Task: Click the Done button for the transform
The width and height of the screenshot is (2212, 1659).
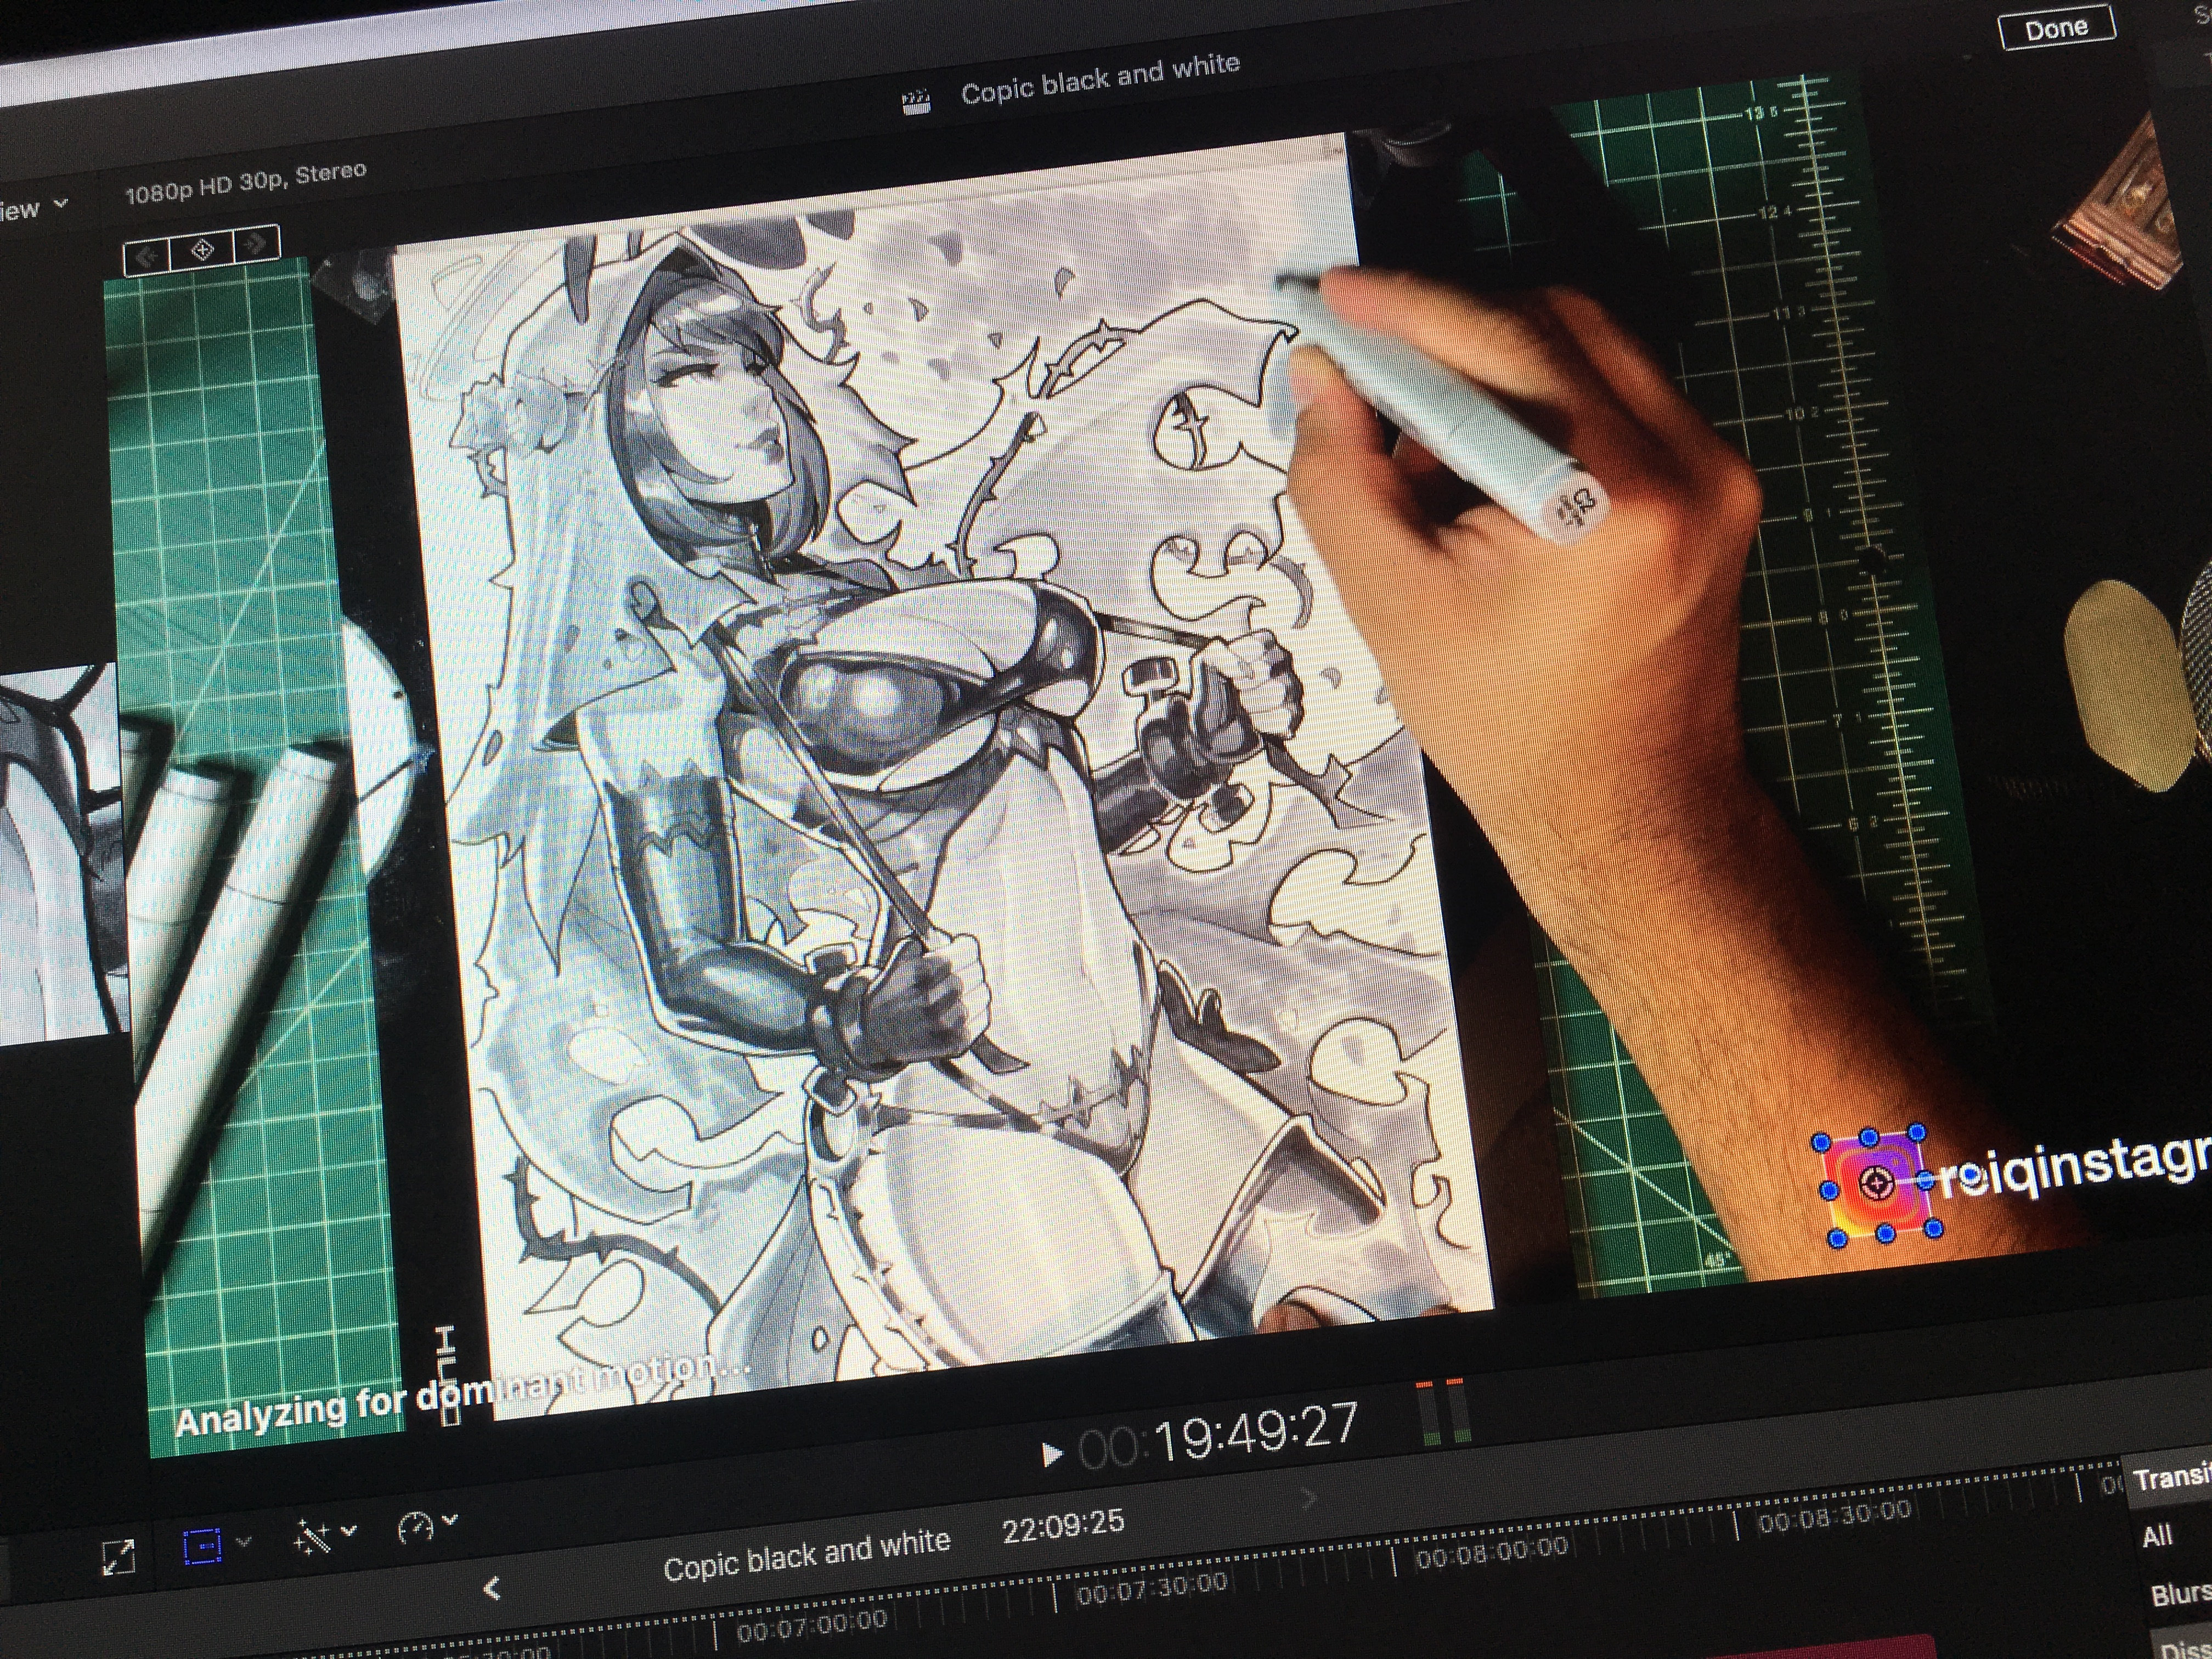Action: click(2056, 28)
